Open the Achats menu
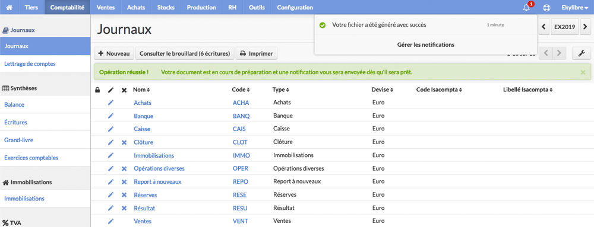Viewport: 594px width, 227px height. point(136,7)
